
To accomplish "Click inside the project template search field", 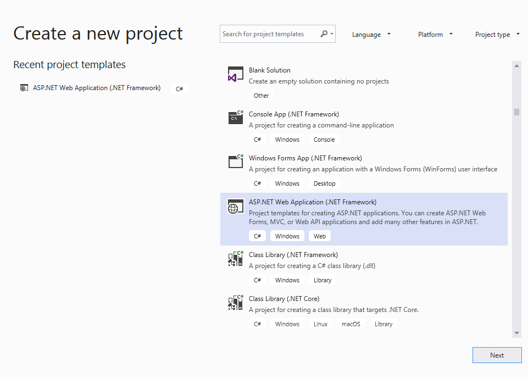I will pos(269,34).
